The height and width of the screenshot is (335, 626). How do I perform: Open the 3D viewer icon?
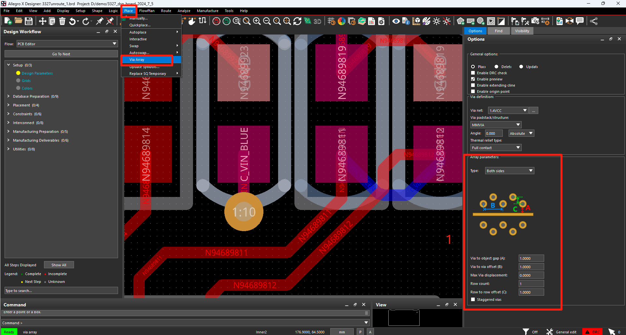click(317, 21)
